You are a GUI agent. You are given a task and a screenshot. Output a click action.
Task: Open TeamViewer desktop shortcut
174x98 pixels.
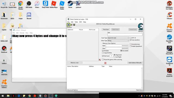click(x=169, y=61)
